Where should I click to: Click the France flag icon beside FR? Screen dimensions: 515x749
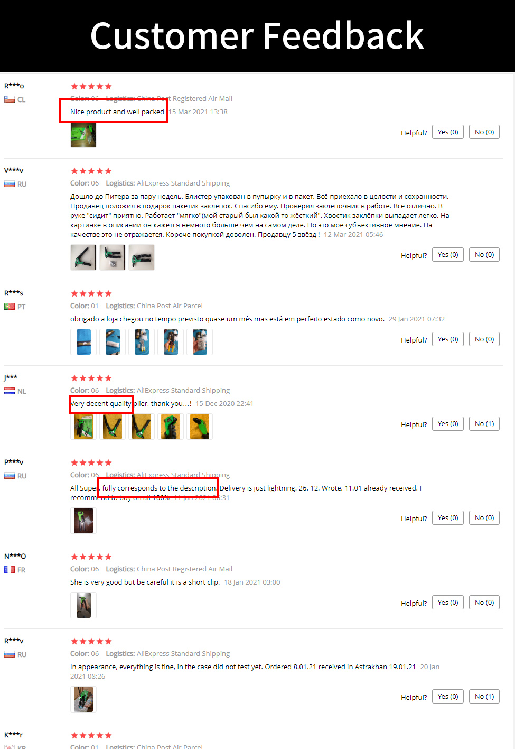(10, 570)
